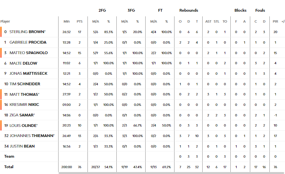The image size is (285, 174).
Task: Open Sterling Brown player link
Action: point(27,32)
